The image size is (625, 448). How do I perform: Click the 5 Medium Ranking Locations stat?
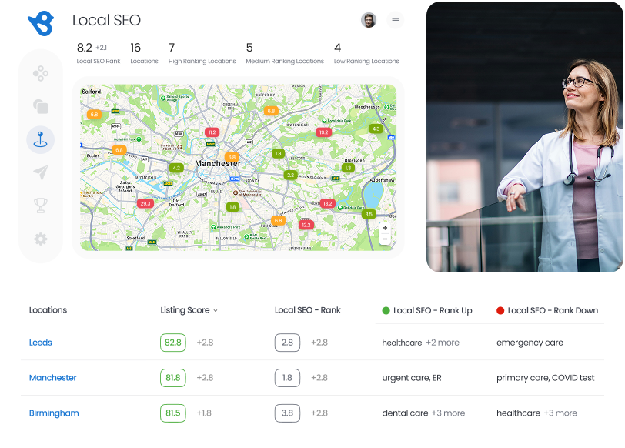[x=285, y=53]
